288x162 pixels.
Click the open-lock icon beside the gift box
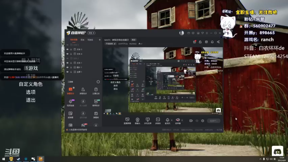pyautogui.click(x=200, y=42)
